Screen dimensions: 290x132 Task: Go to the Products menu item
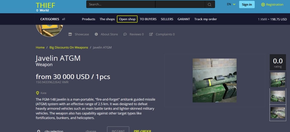[89, 19]
